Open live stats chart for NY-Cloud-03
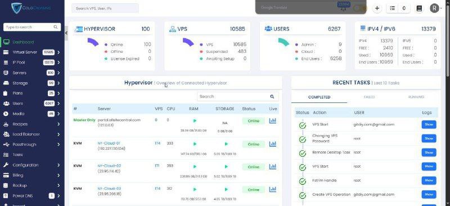Image resolution: width=450 pixels, height=206 pixels. coord(273,189)
